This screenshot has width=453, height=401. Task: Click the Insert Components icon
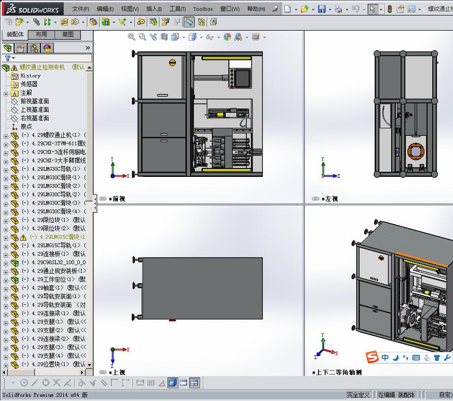[x=19, y=22]
